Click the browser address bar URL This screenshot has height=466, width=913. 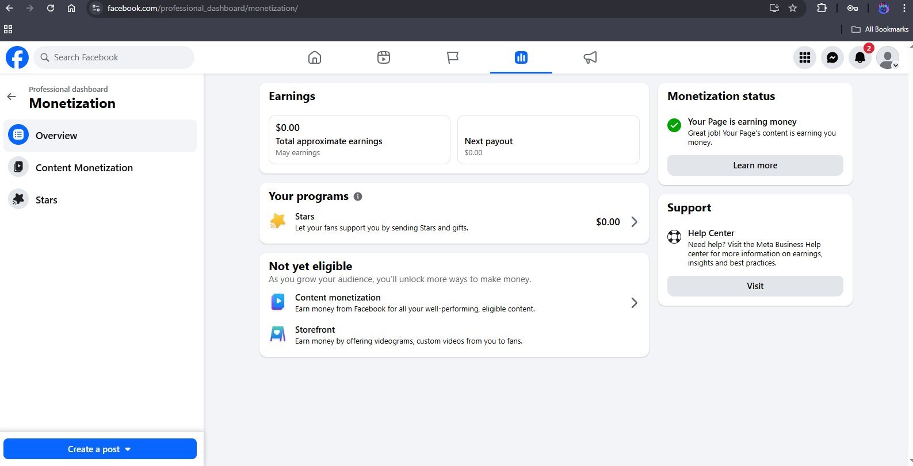[x=203, y=8]
